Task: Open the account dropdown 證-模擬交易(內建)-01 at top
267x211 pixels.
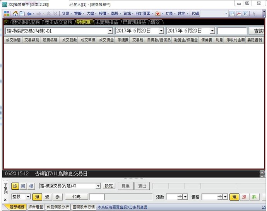Action: coord(110,31)
